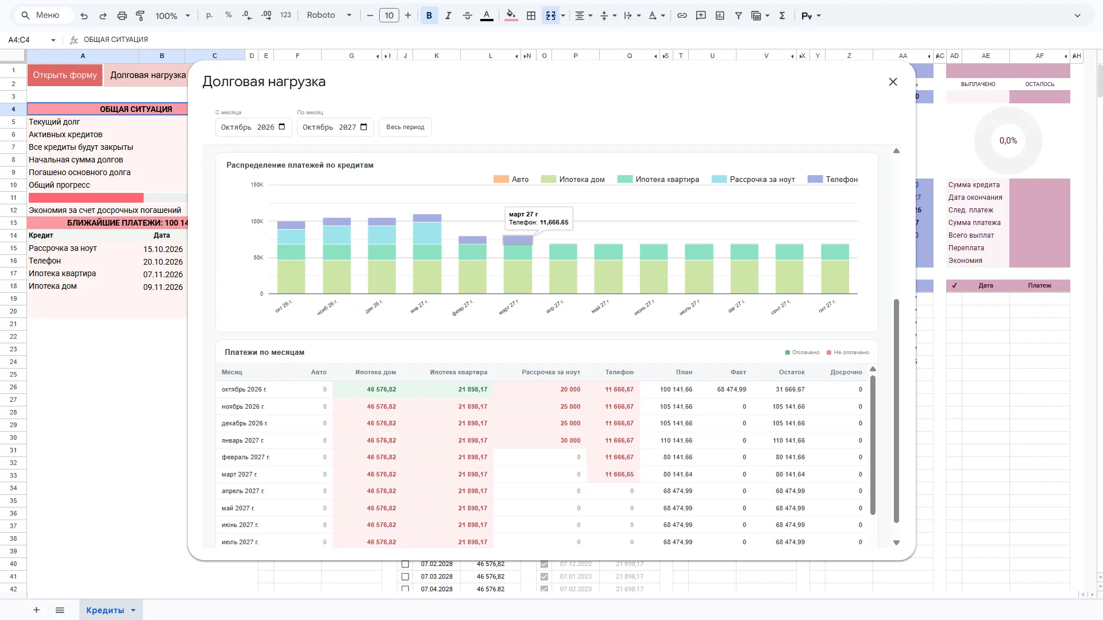
Task: Click the Долговая нагрузка sheet button
Action: tap(146, 75)
